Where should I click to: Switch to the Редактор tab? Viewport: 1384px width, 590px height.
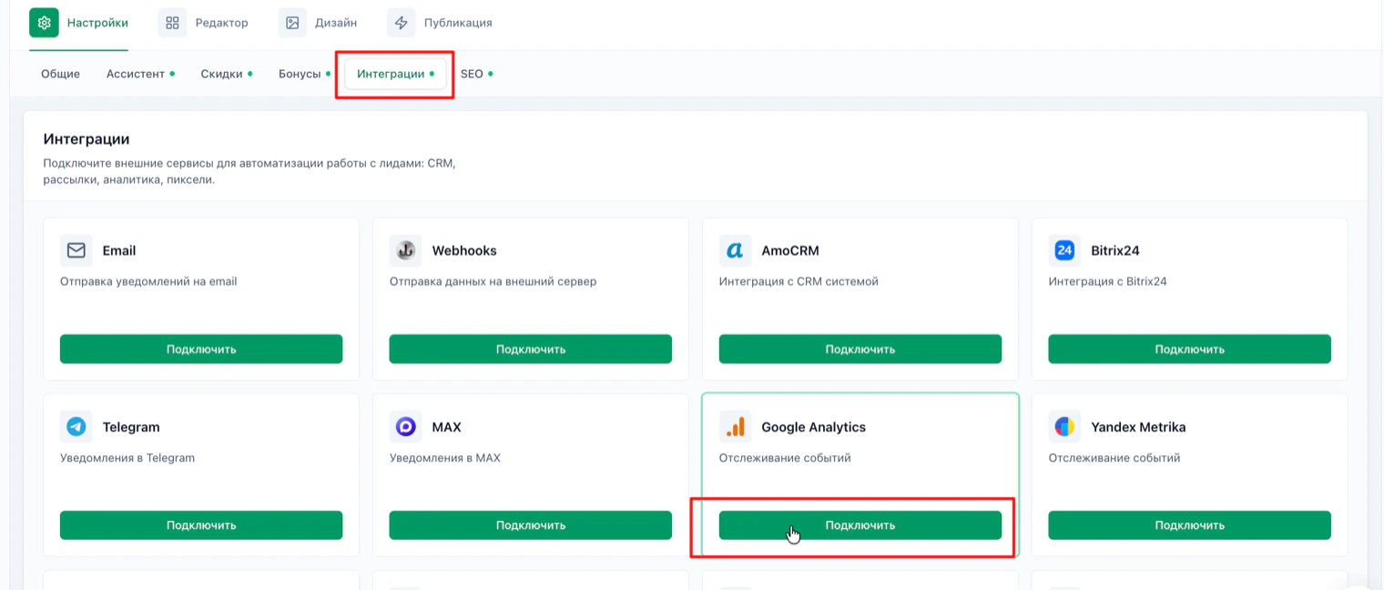coord(203,23)
